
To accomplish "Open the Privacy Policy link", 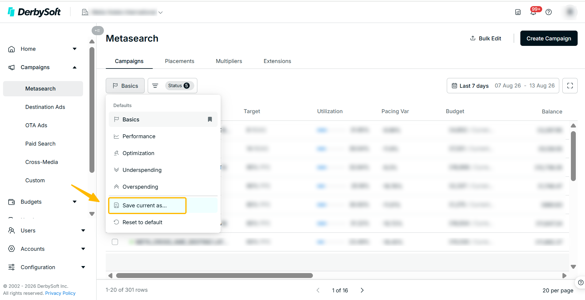I will point(60,293).
